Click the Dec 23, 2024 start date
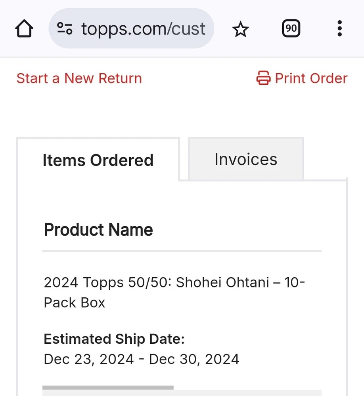364x396 pixels. coord(89,359)
